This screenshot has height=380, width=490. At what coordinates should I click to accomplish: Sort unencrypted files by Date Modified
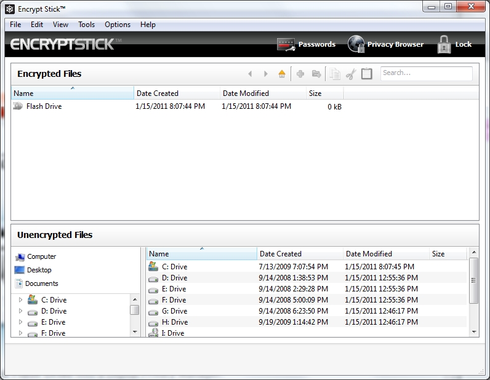tap(386, 253)
